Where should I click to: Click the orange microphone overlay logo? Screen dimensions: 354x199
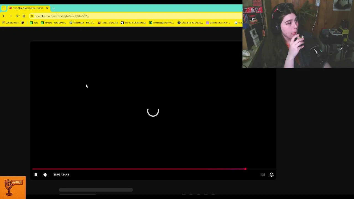(x=13, y=188)
